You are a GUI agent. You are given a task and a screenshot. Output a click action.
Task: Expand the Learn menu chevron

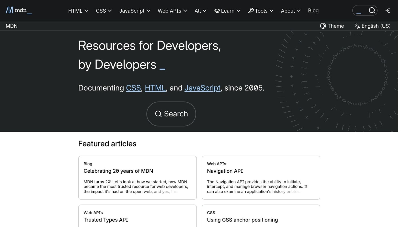pos(238,11)
